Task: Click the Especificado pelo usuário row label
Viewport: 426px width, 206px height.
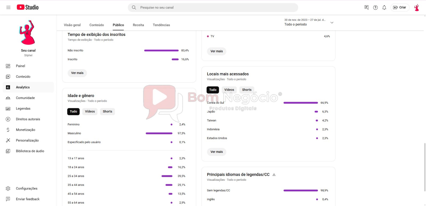Action: click(84, 142)
